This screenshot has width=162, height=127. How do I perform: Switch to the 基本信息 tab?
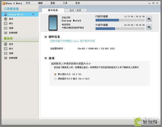[53, 10]
